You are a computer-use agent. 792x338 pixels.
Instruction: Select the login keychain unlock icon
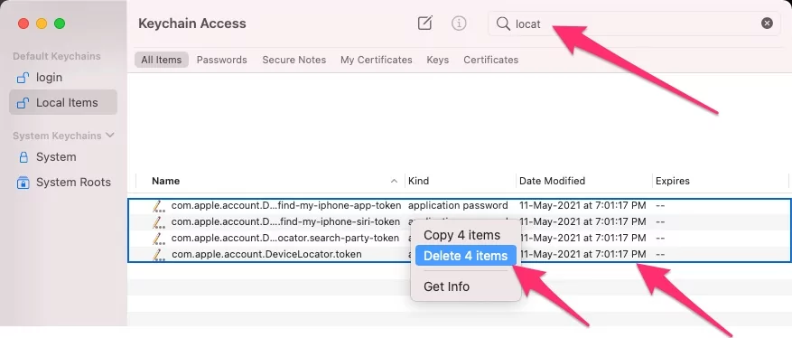(x=23, y=78)
